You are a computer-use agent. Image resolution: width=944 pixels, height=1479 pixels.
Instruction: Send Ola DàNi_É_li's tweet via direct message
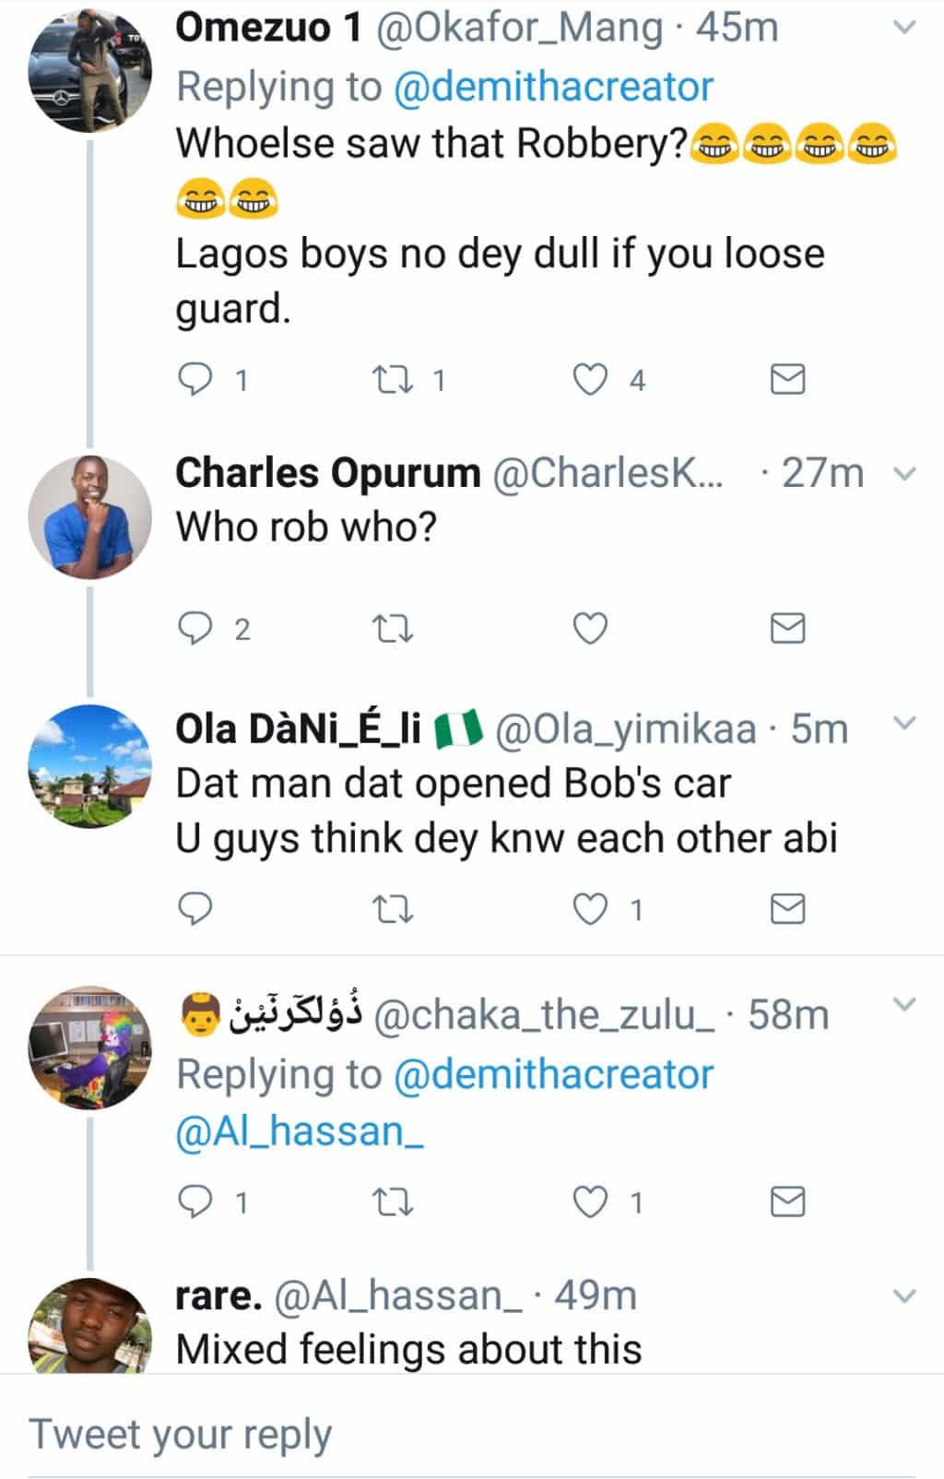[787, 910]
